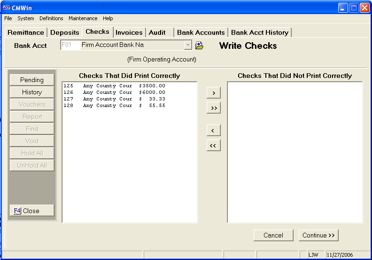Click the History button in sidebar
This screenshot has width=372, height=260.
click(32, 92)
